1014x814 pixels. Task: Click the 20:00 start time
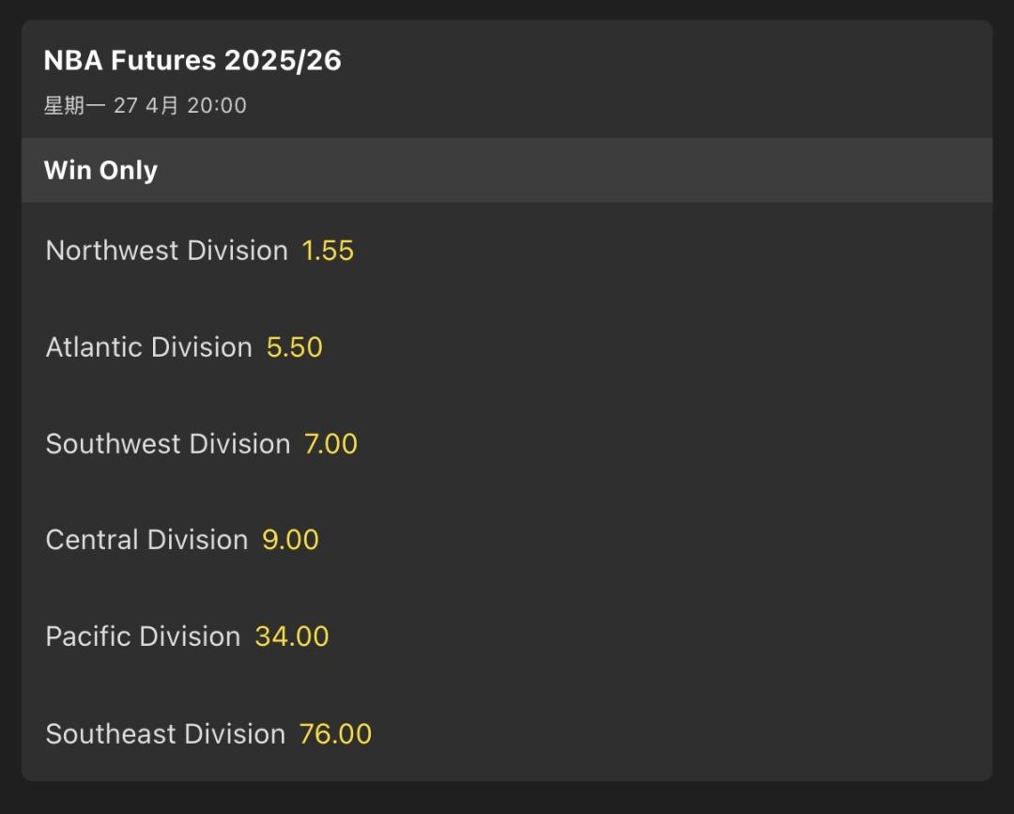217,105
